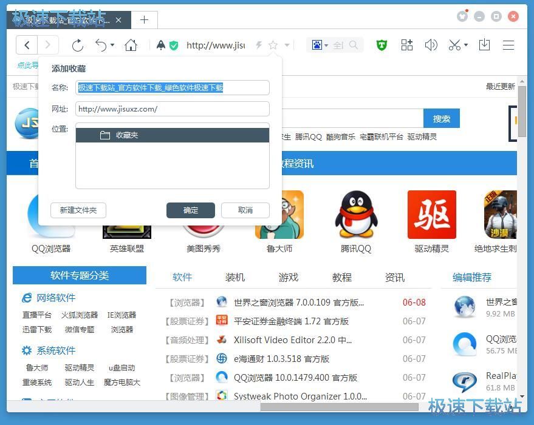Image resolution: width=534 pixels, height=425 pixels.
Task: Open the extensions grid icon
Action: 406,45
